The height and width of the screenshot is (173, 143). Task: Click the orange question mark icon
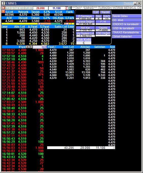click(x=3, y=11)
